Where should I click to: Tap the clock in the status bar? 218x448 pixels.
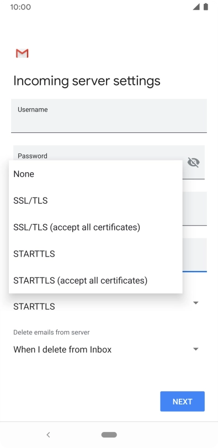click(x=20, y=7)
